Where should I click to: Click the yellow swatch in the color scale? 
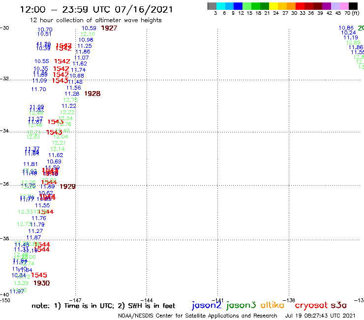point(273,6)
